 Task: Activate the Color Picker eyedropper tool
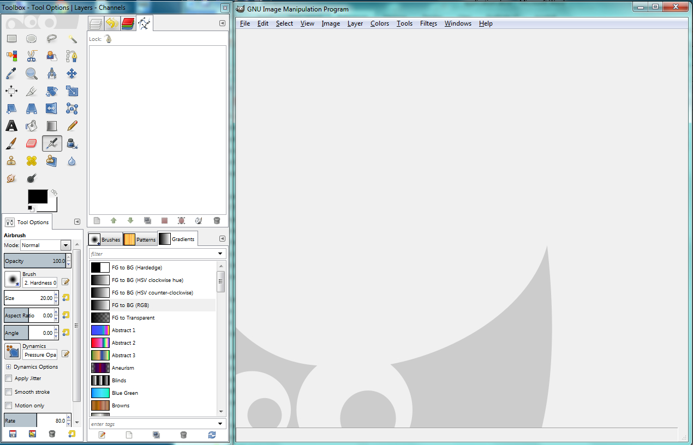11,73
